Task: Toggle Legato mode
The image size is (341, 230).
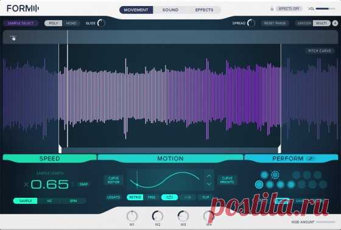Action: [113, 197]
